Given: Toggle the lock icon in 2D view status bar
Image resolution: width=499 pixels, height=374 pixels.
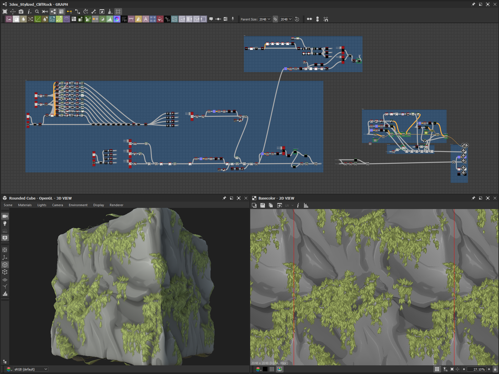Looking at the screenshot, I should click(x=495, y=369).
